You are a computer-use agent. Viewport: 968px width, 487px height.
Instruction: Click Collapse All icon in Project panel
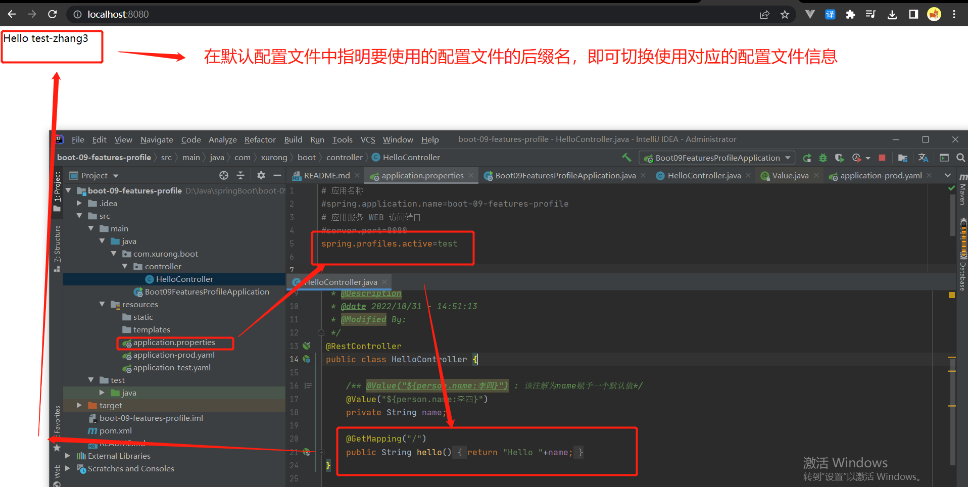[x=240, y=175]
